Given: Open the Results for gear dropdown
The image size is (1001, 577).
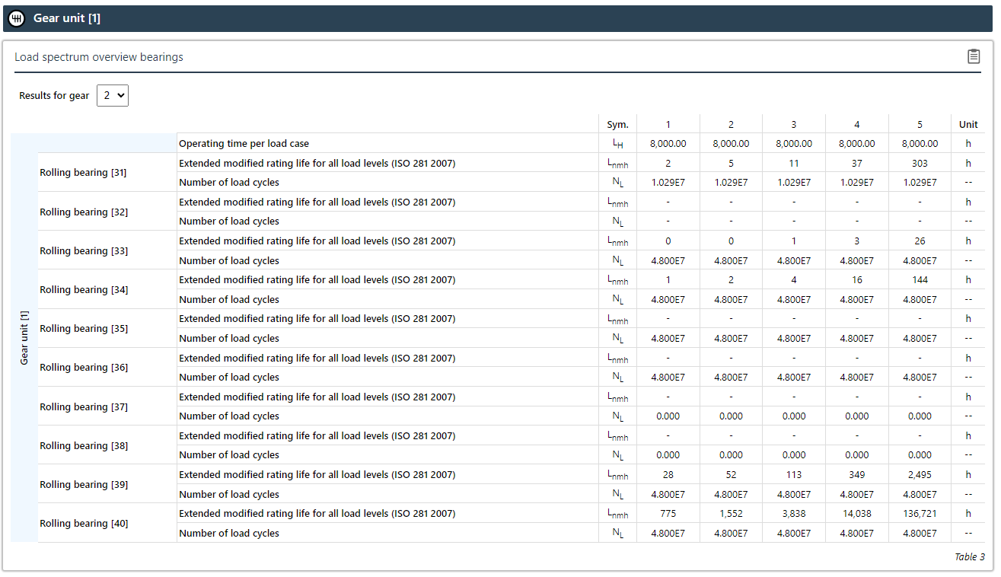Looking at the screenshot, I should 112,95.
